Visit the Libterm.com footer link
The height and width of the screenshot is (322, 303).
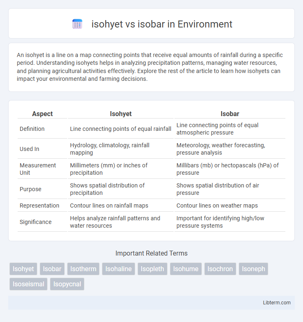click(277, 302)
